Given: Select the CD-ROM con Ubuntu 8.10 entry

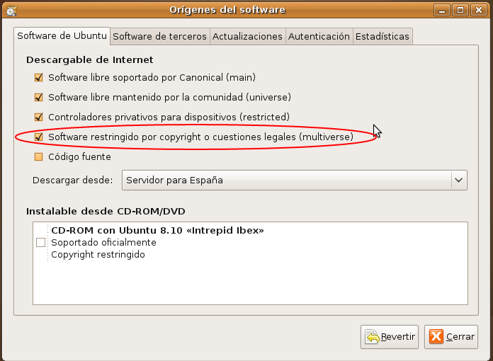Looking at the screenshot, I should tap(157, 231).
